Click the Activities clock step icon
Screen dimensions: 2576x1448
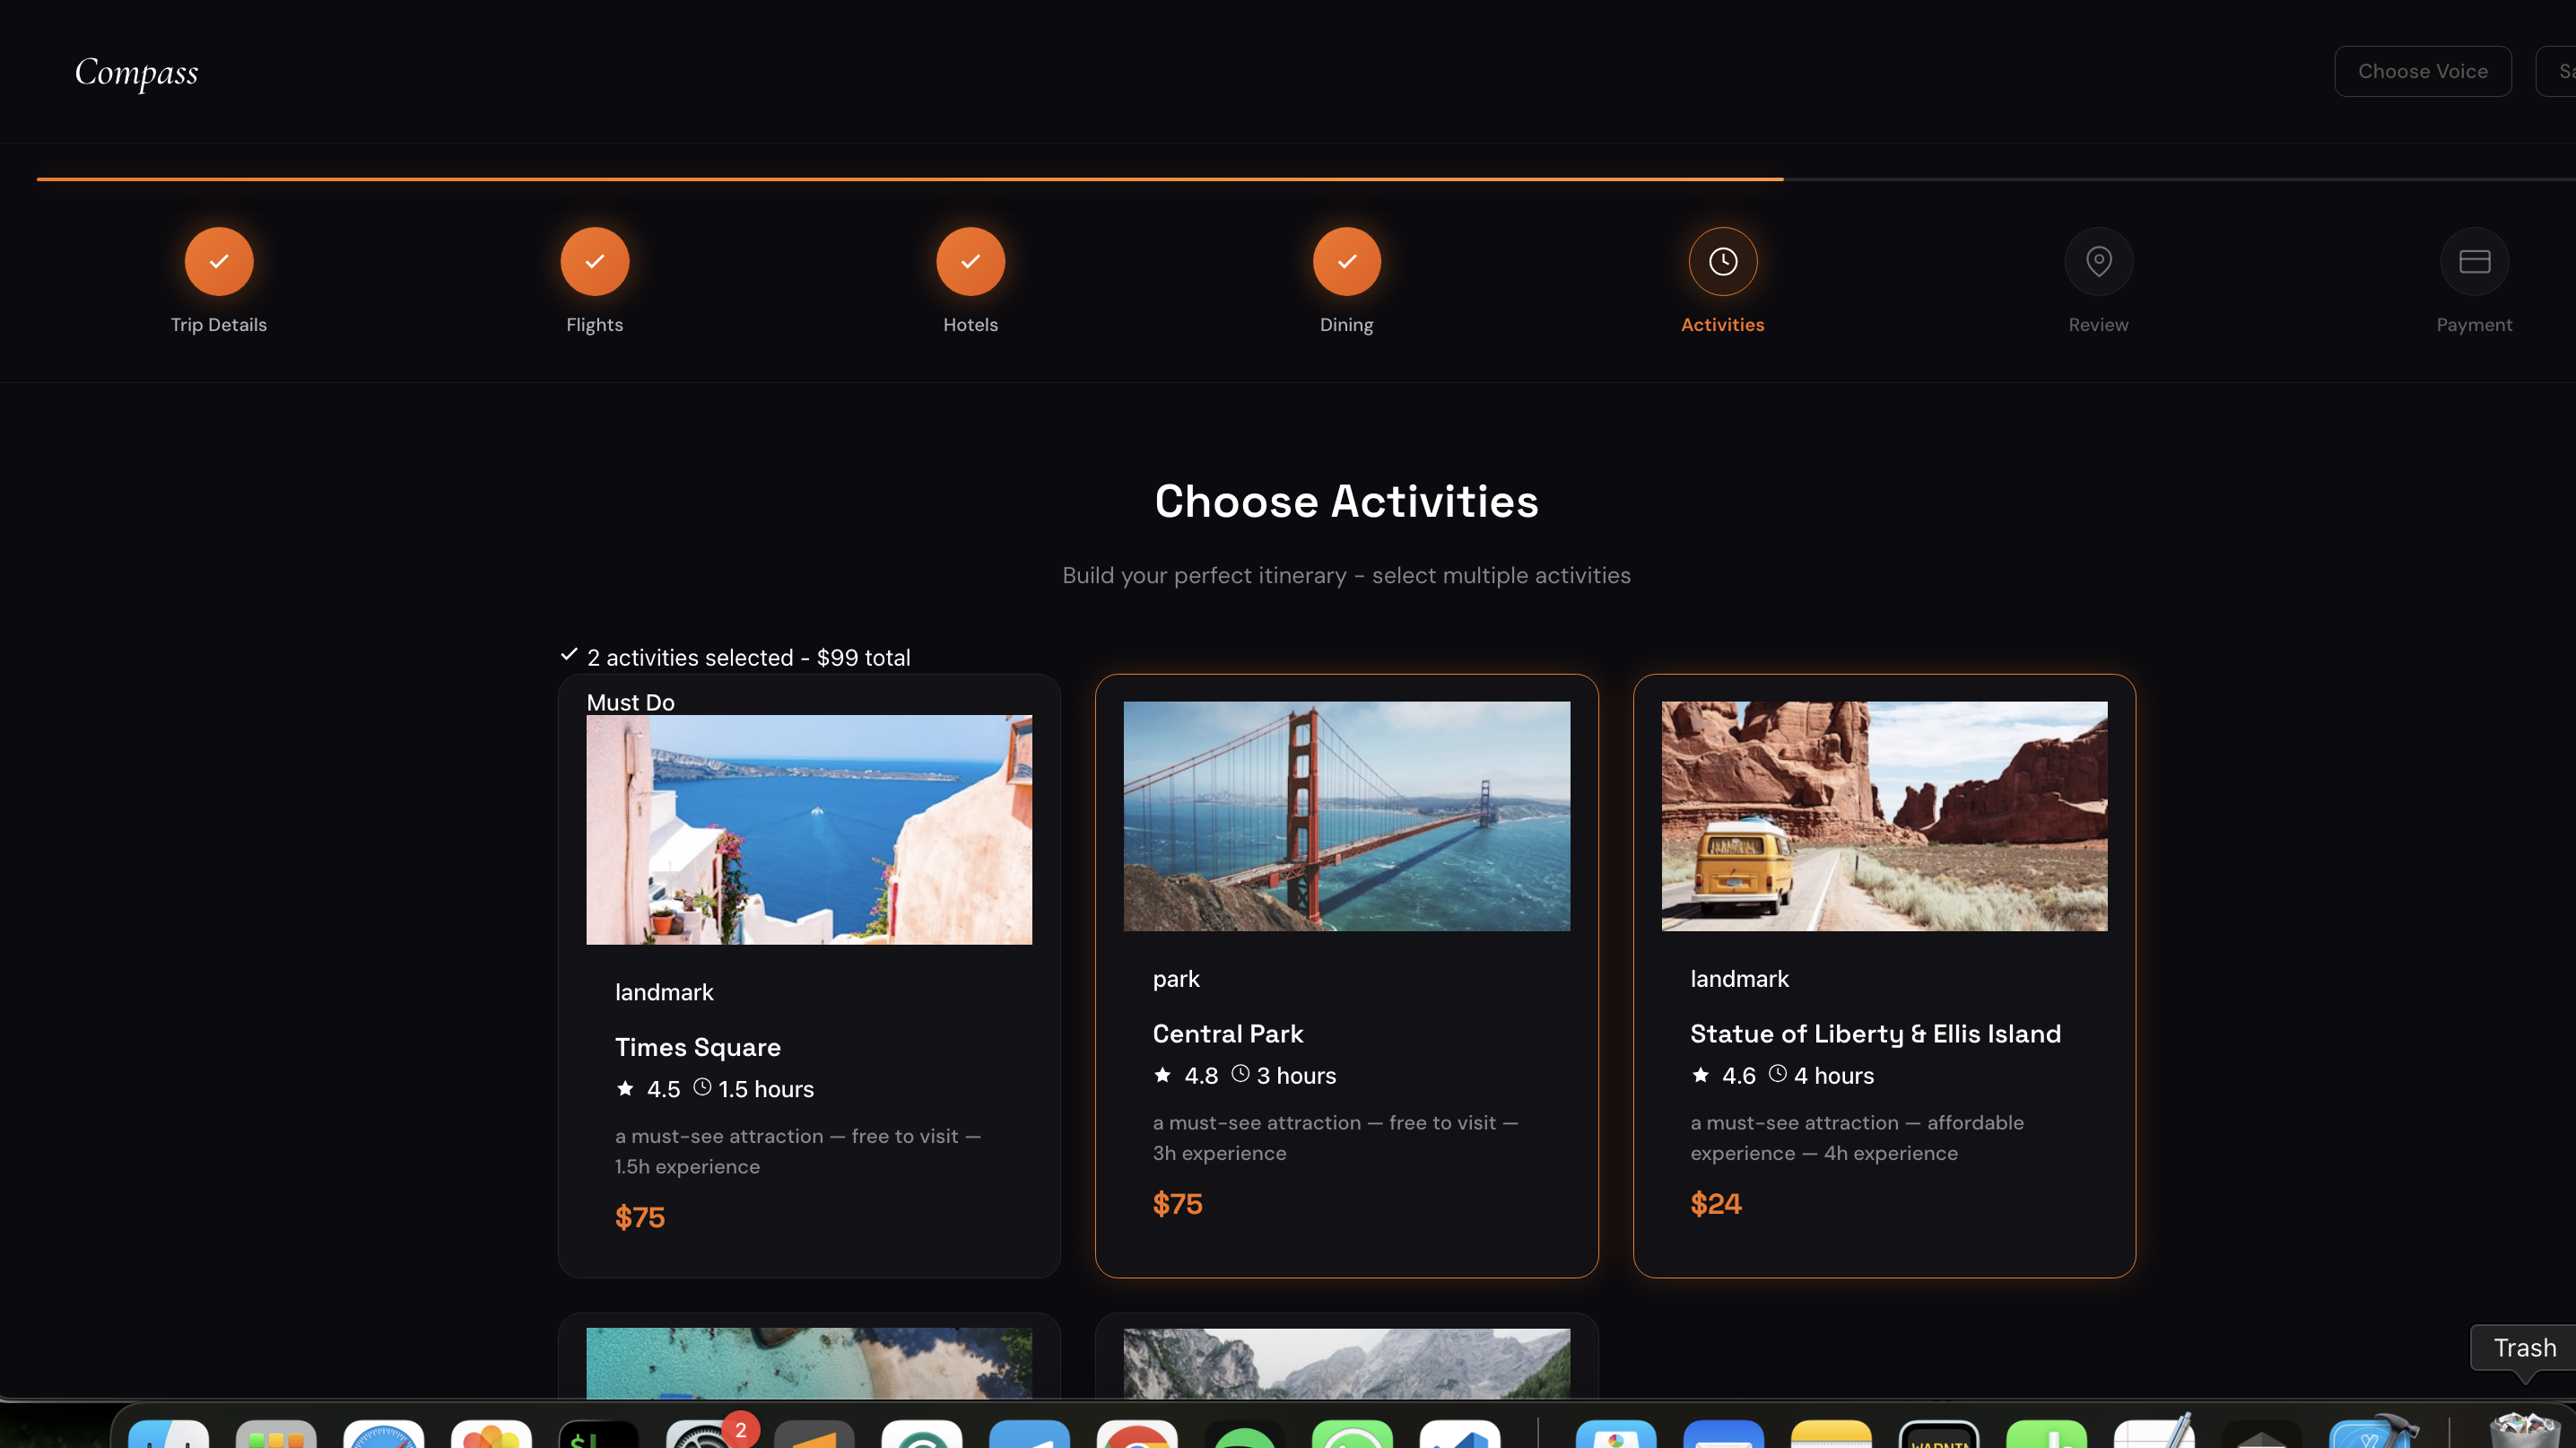tap(1722, 261)
